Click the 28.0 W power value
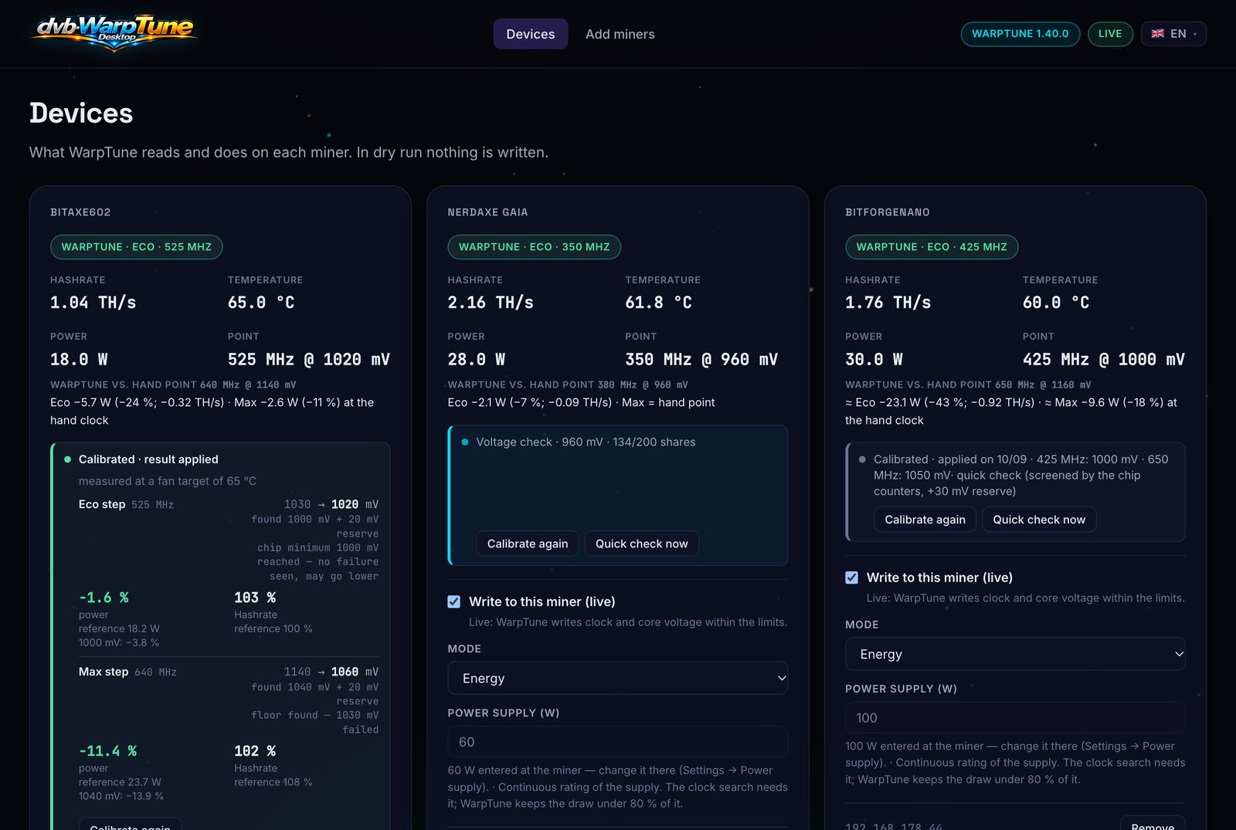 (477, 360)
